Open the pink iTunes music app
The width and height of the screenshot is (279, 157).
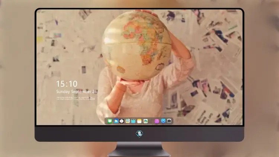[x=157, y=121]
